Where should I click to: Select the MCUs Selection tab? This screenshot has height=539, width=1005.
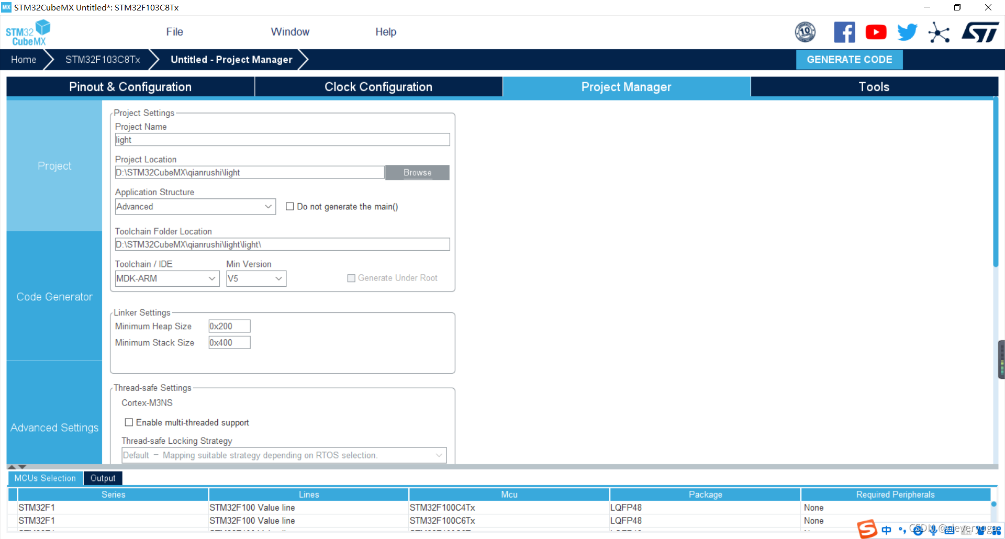45,478
